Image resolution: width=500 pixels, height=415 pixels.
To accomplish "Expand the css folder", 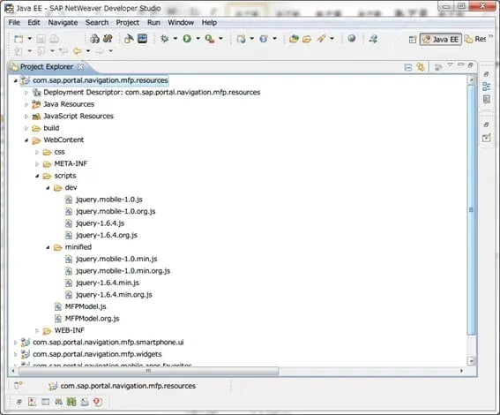I will click(x=37, y=152).
